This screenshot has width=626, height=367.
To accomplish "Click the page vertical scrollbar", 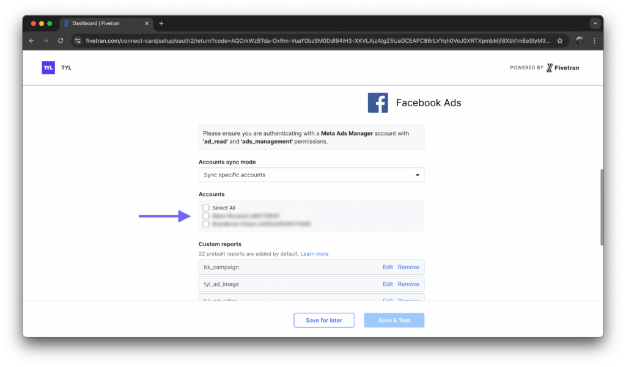I will pos(602,208).
